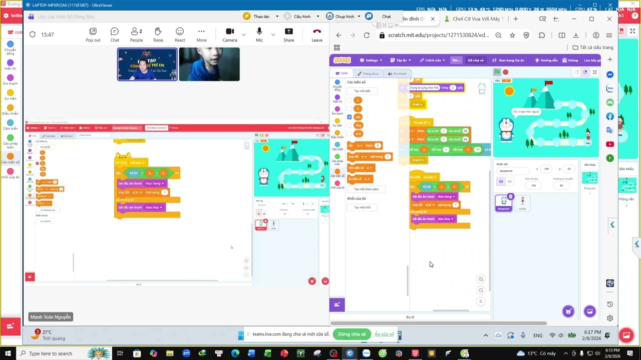
Task: Check the checkbox for variable a
Action: click(x=349, y=100)
